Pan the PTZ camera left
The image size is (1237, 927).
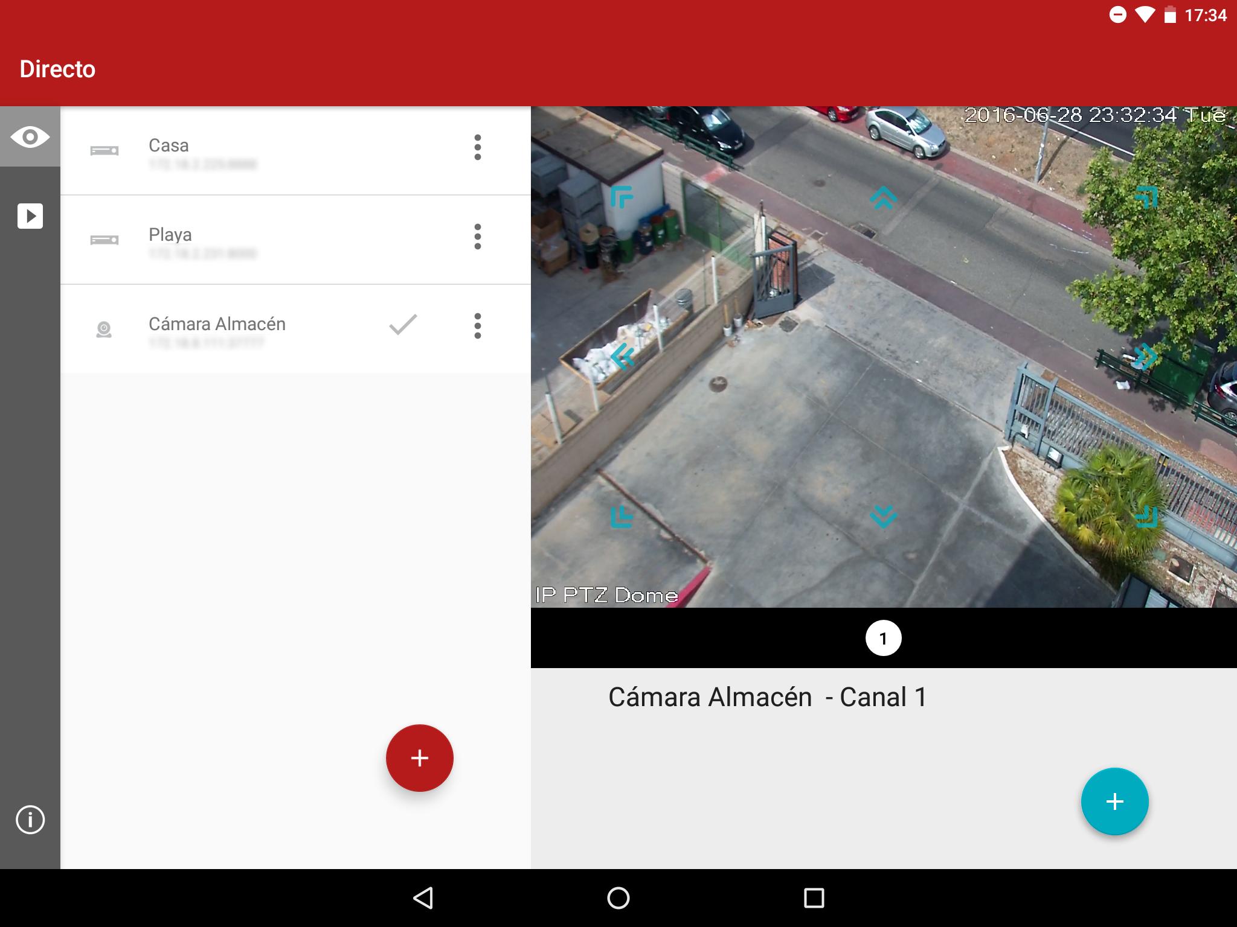click(x=622, y=356)
